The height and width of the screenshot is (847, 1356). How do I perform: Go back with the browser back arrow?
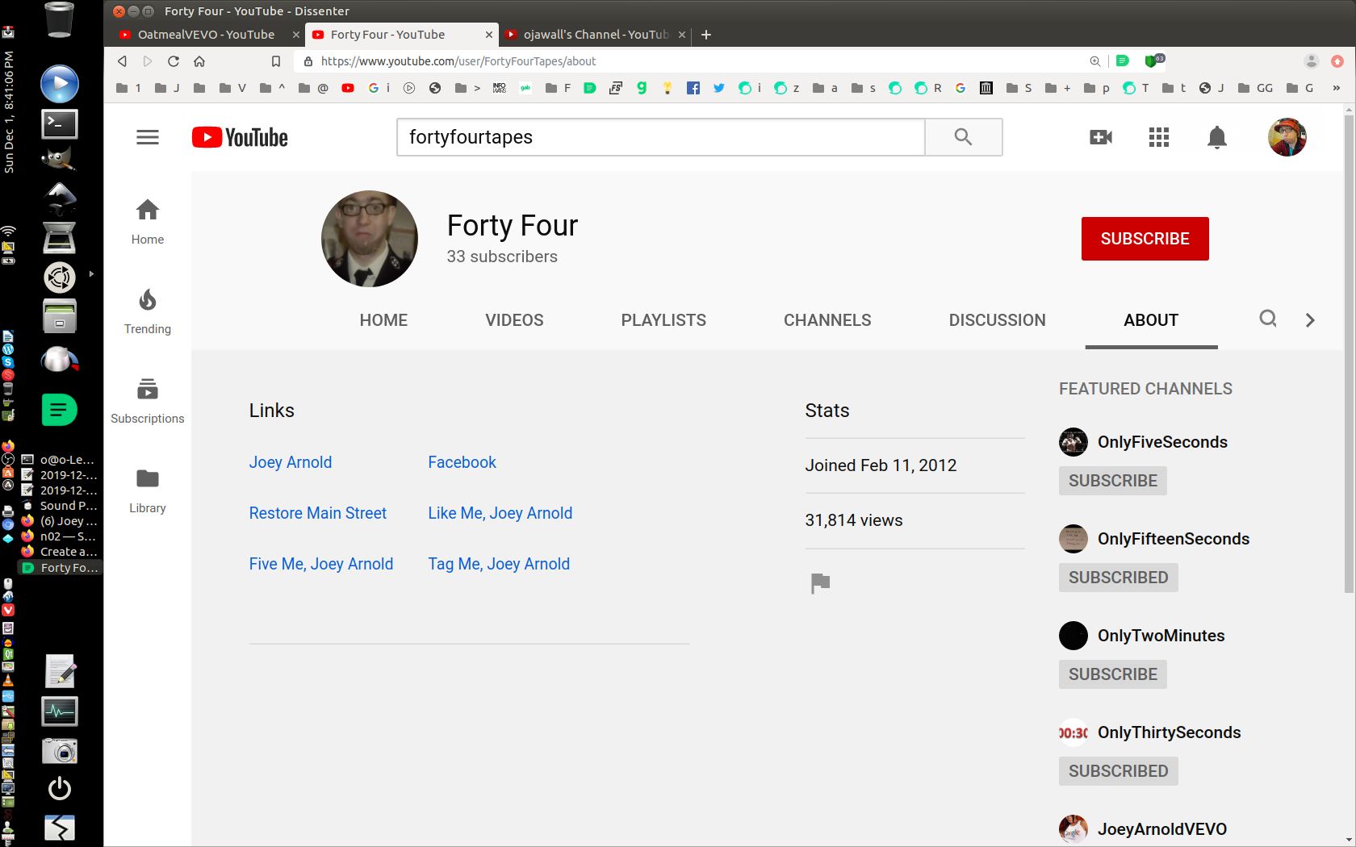click(x=122, y=61)
